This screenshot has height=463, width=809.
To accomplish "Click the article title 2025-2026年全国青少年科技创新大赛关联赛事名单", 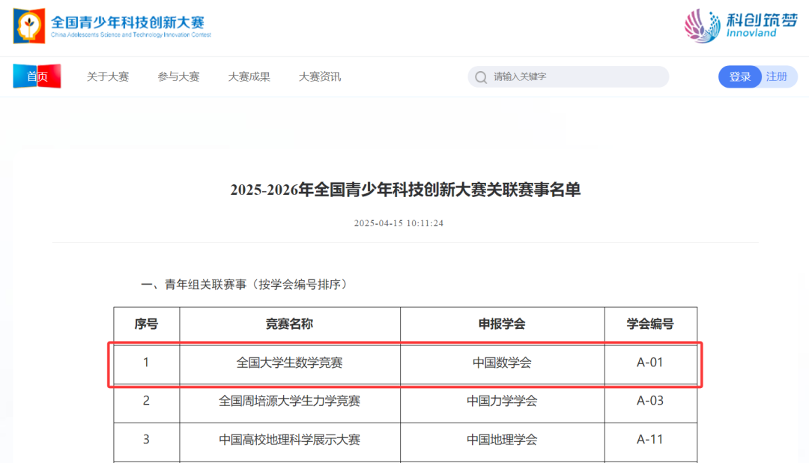I will [x=405, y=190].
